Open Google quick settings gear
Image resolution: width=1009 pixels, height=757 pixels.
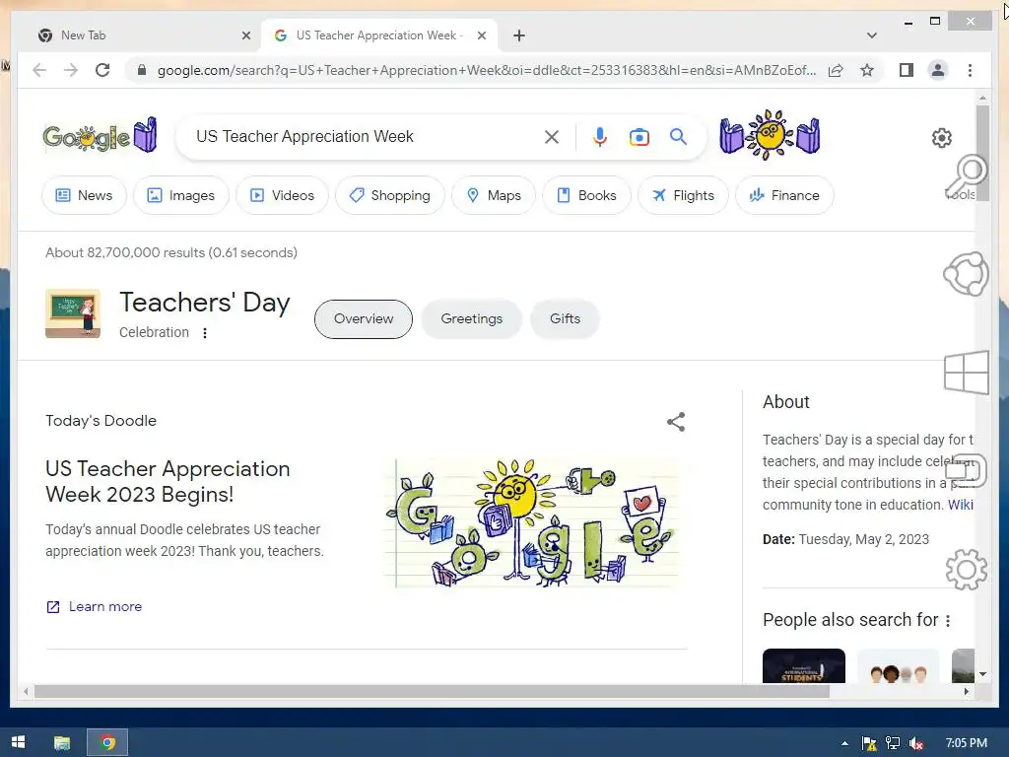point(941,138)
